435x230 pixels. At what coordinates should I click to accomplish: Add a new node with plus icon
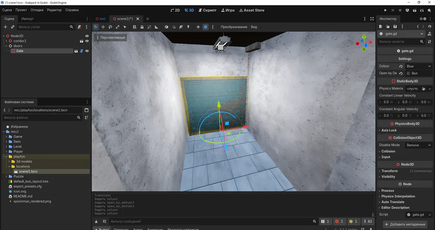click(x=5, y=27)
